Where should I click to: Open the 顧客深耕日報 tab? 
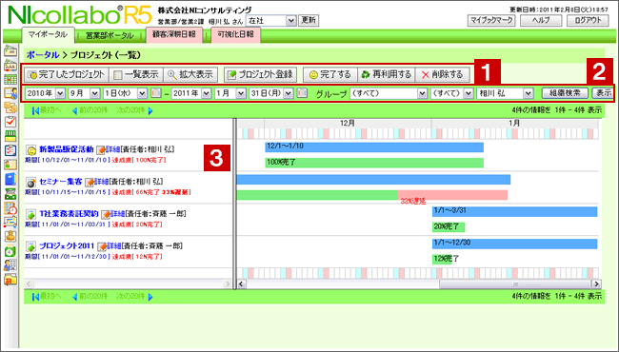pyautogui.click(x=174, y=34)
